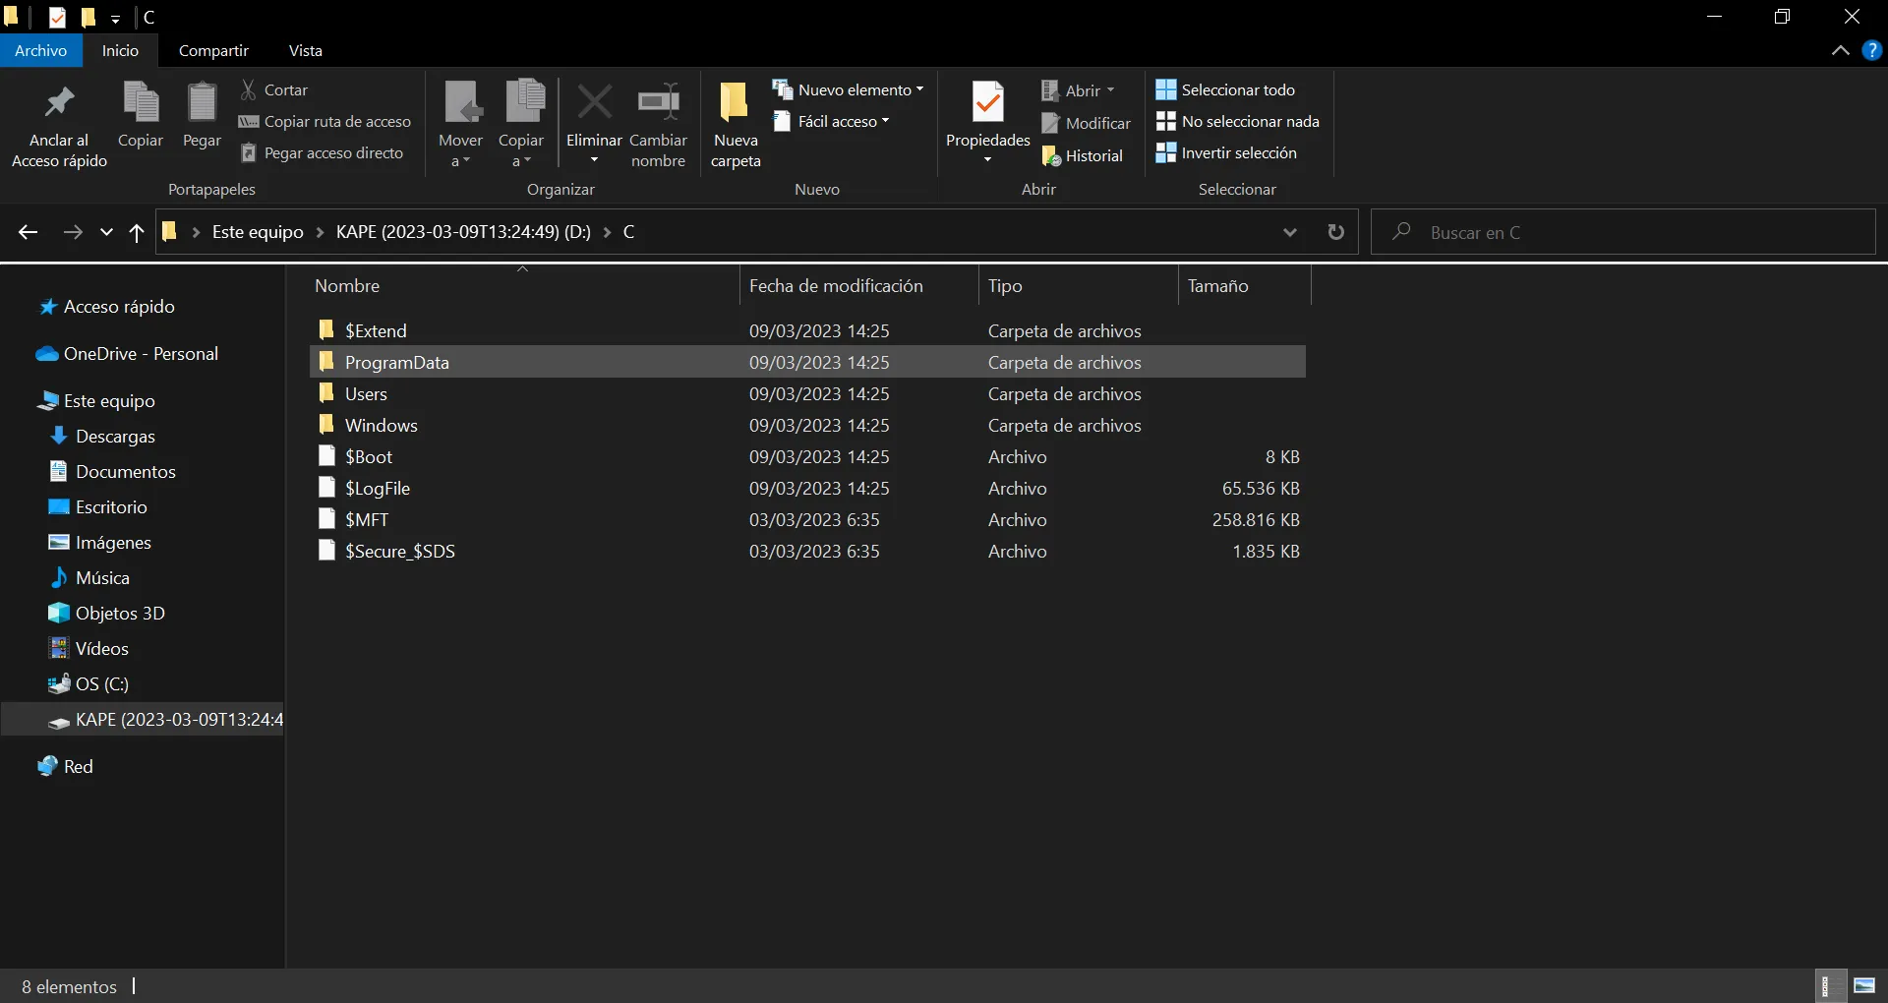The height and width of the screenshot is (1003, 1888).
Task: Click the Pegar clipboard icon
Action: click(x=202, y=102)
